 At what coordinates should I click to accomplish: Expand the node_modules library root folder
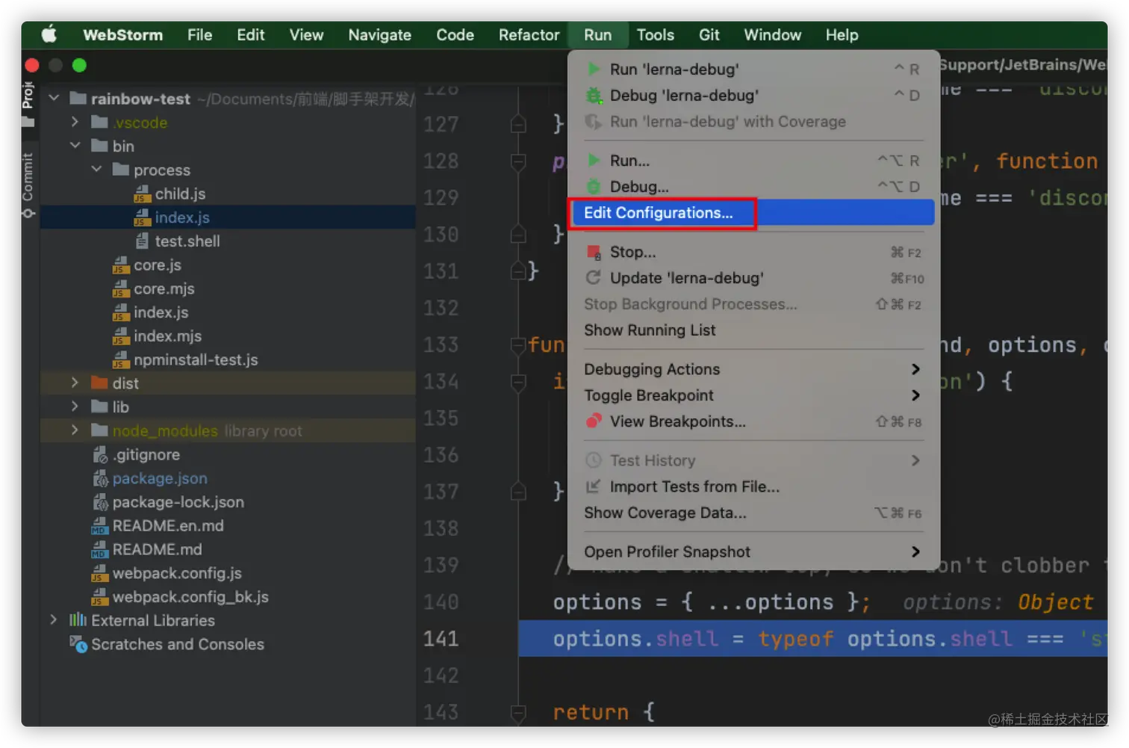click(x=74, y=430)
